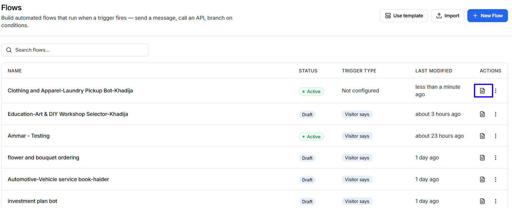Click the Not configured trigger type text
Screen dimensions: 512x208
point(360,91)
